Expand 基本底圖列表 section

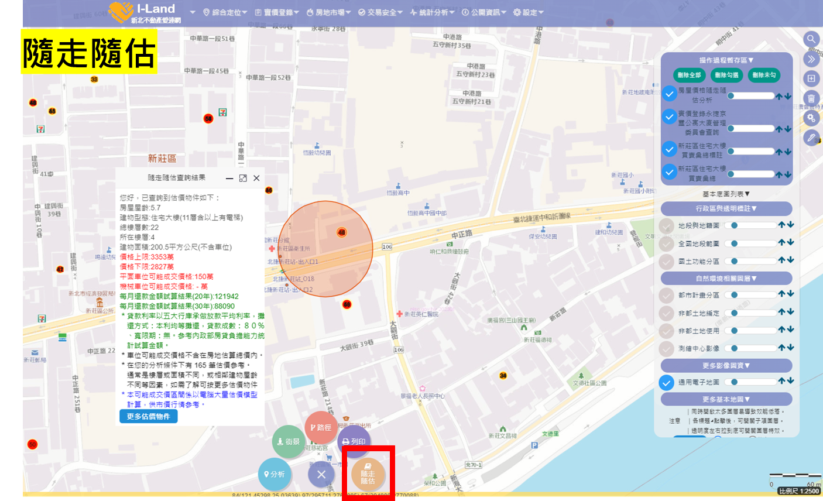tap(726, 194)
